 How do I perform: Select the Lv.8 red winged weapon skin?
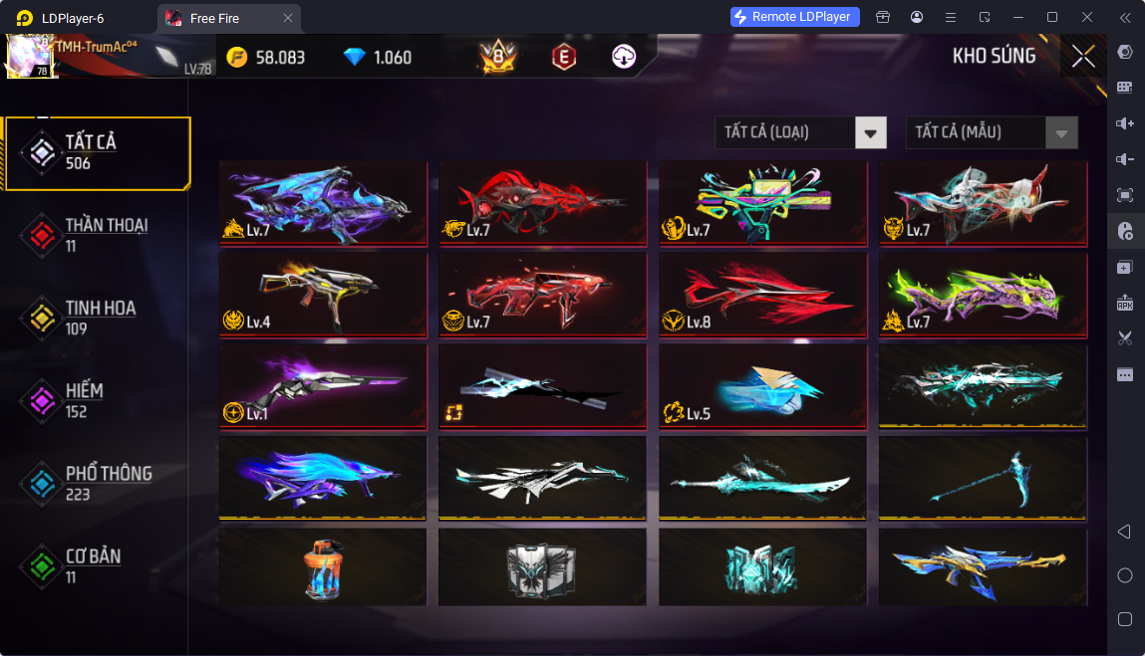(x=763, y=295)
